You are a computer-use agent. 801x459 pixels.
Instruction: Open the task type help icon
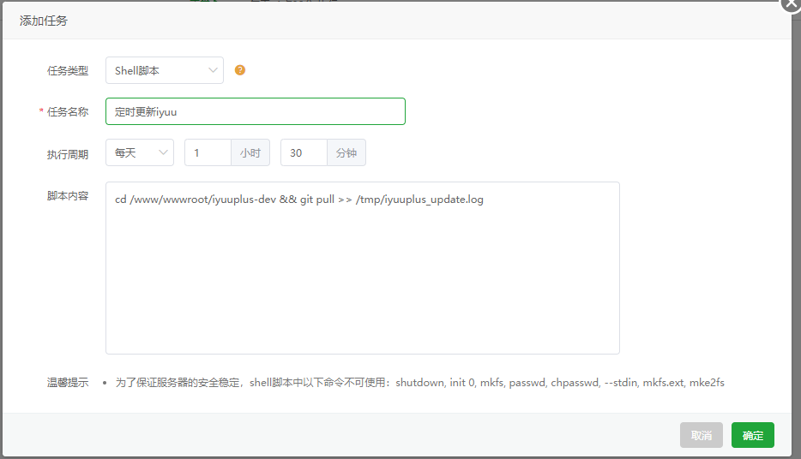pyautogui.click(x=239, y=70)
